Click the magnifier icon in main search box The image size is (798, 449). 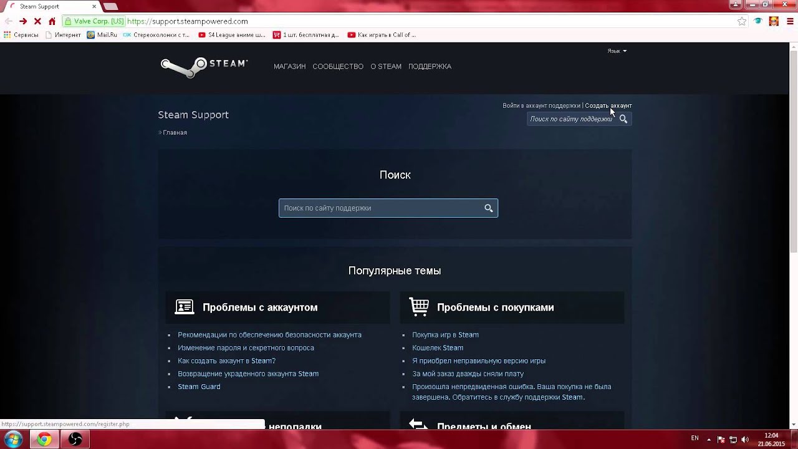(x=489, y=208)
